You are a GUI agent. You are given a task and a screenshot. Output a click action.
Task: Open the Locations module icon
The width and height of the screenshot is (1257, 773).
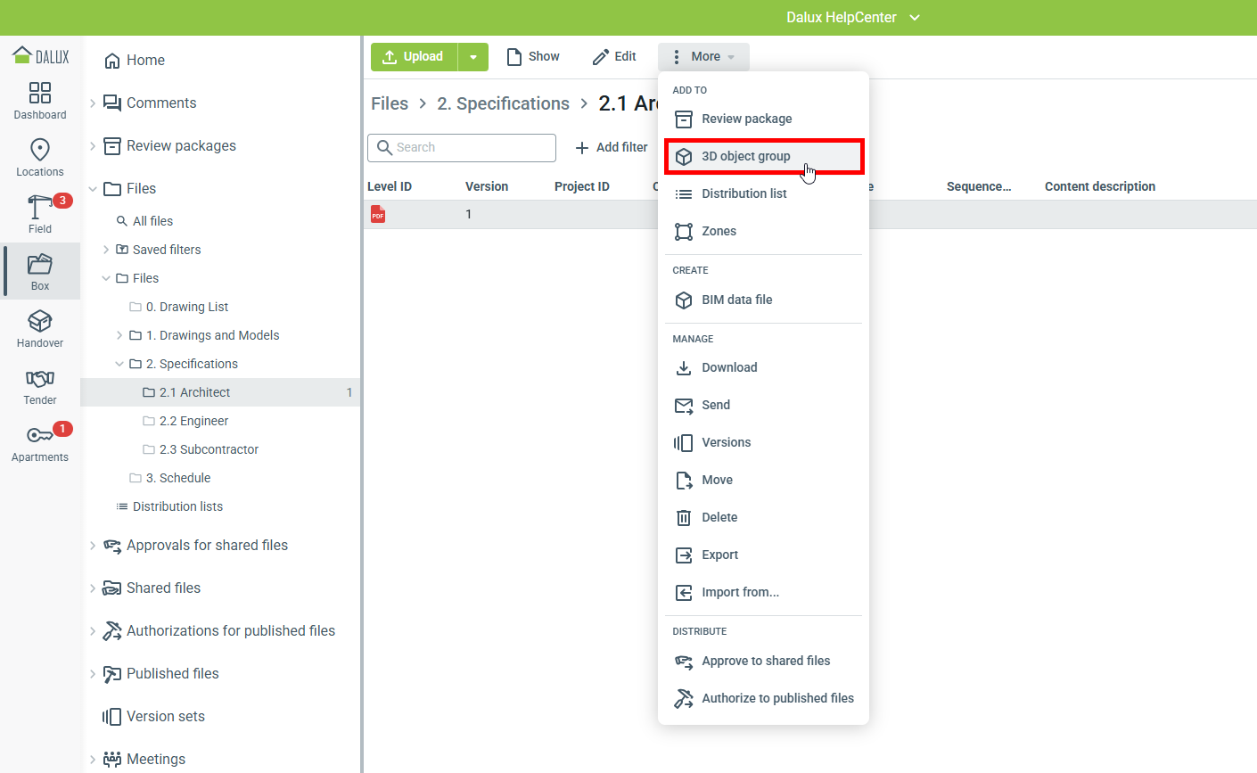[x=40, y=158]
